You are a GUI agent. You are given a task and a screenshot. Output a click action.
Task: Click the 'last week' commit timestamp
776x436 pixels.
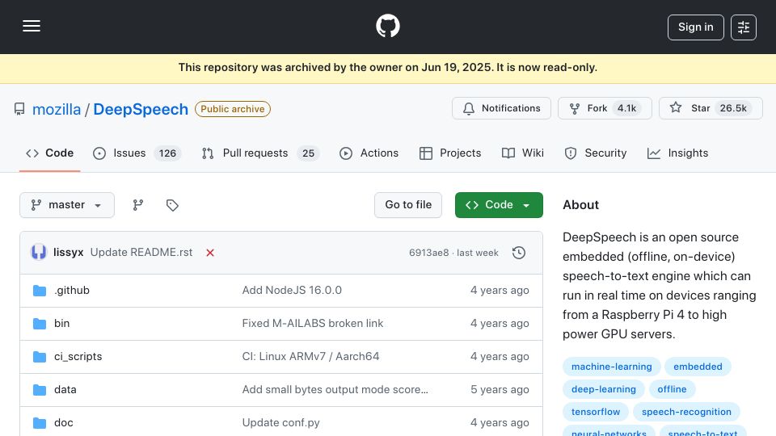(x=477, y=253)
